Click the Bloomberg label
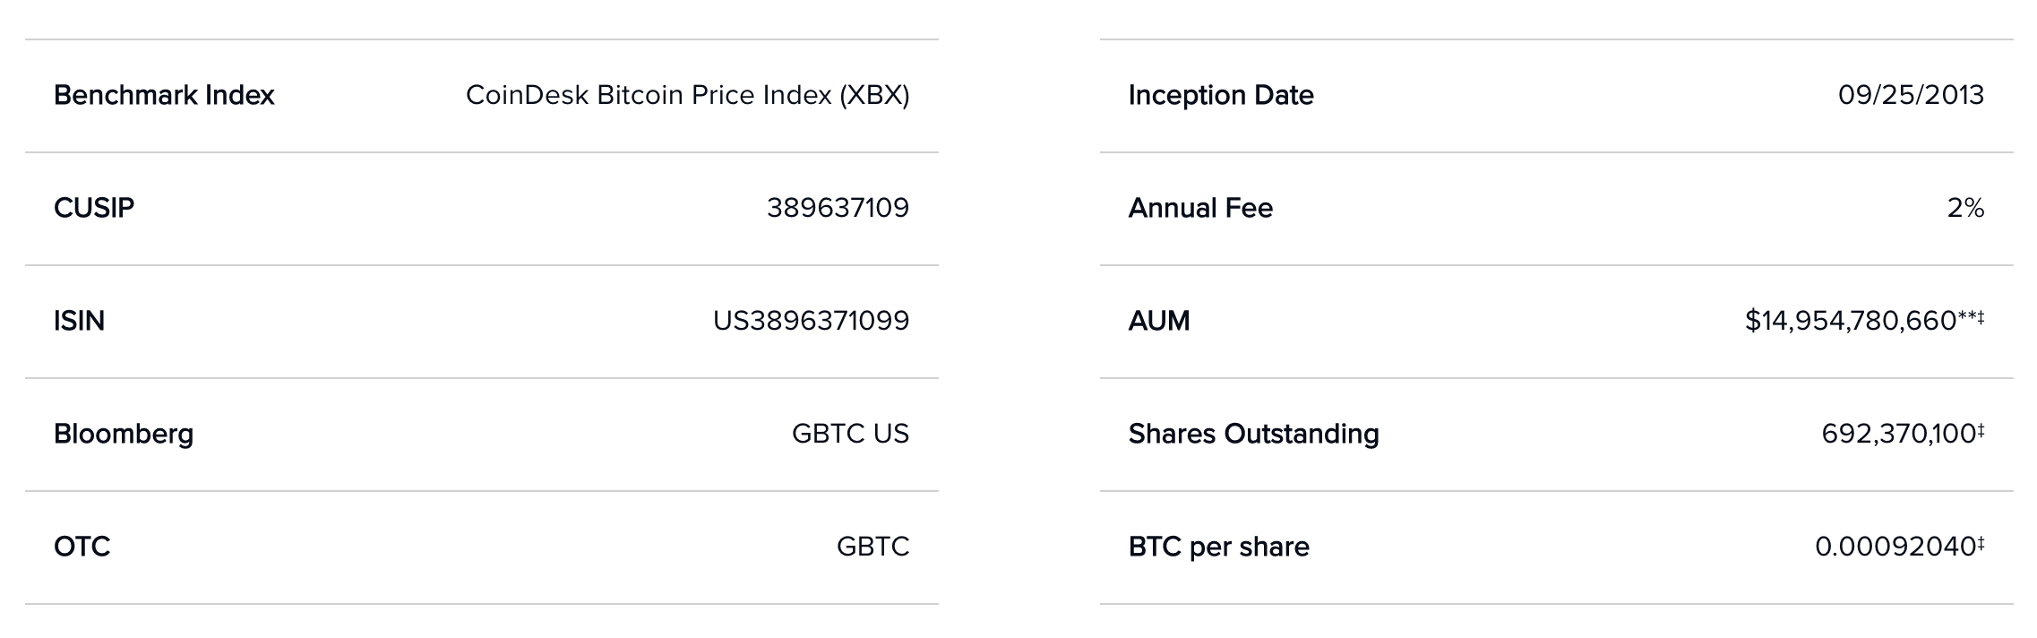2037x638 pixels. [x=124, y=434]
